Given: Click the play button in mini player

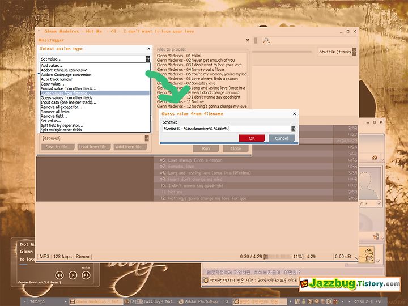Looking at the screenshot, I should click(73, 275).
